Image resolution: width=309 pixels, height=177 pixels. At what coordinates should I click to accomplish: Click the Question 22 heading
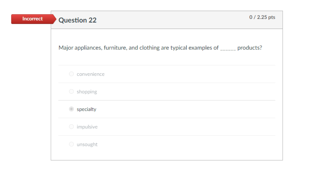[78, 20]
